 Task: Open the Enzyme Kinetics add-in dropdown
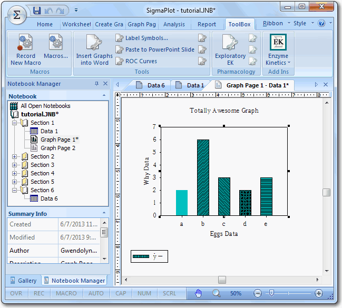coord(278,49)
